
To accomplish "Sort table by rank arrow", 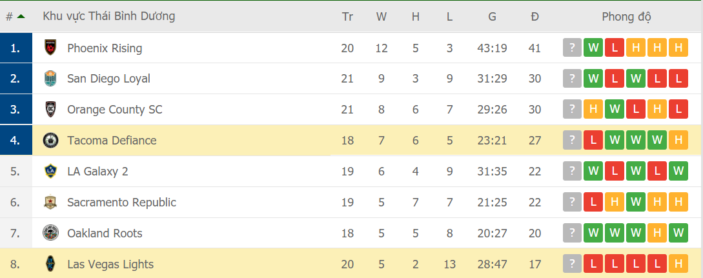I will [21, 16].
